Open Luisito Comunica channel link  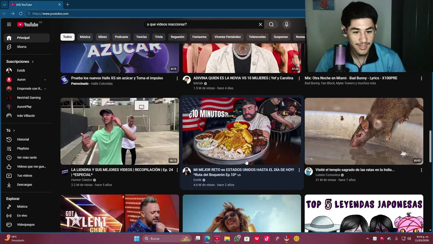327,175
